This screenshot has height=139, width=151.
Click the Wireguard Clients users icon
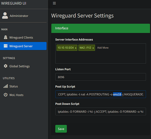click(x=6, y=37)
